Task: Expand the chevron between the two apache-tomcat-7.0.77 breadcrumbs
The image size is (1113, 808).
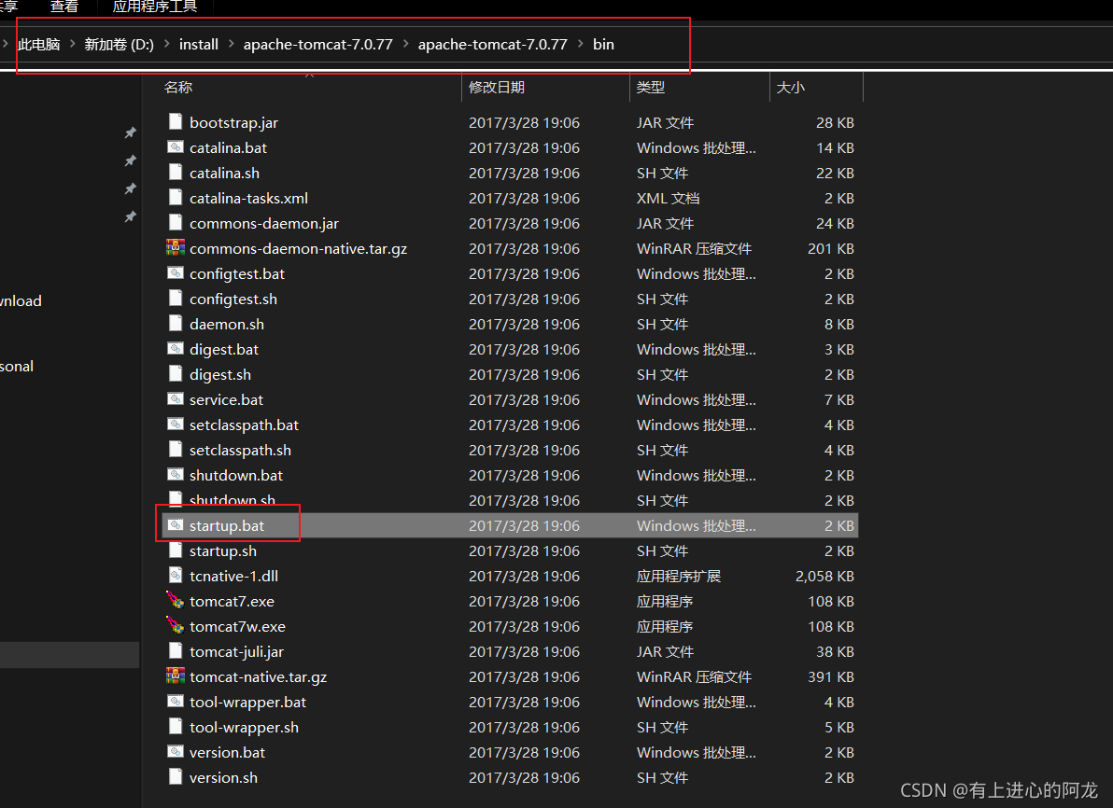Action: click(405, 44)
